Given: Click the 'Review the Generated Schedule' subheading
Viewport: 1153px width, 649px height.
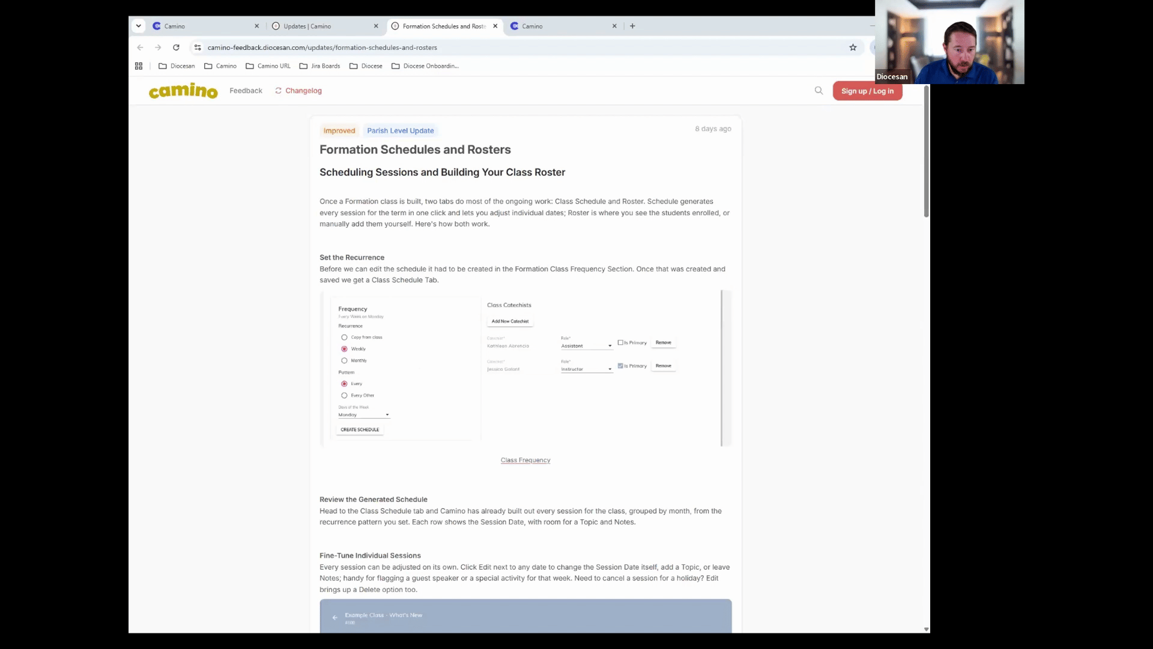Looking at the screenshot, I should tap(374, 499).
